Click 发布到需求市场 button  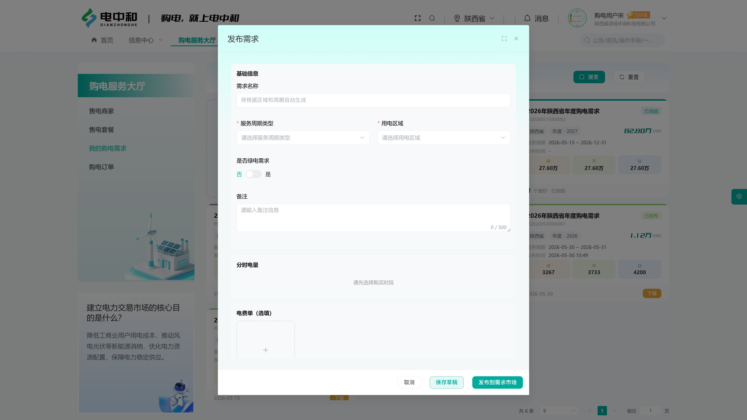pos(498,383)
